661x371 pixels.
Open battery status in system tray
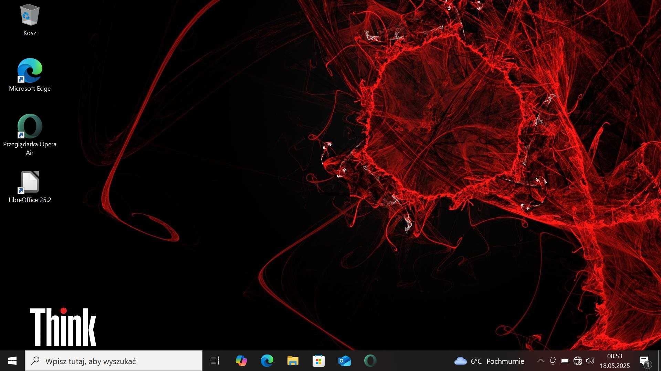click(x=565, y=361)
